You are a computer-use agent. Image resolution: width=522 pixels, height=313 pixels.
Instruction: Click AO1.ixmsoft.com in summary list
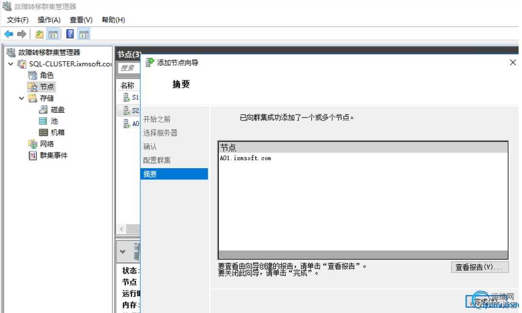click(x=245, y=158)
